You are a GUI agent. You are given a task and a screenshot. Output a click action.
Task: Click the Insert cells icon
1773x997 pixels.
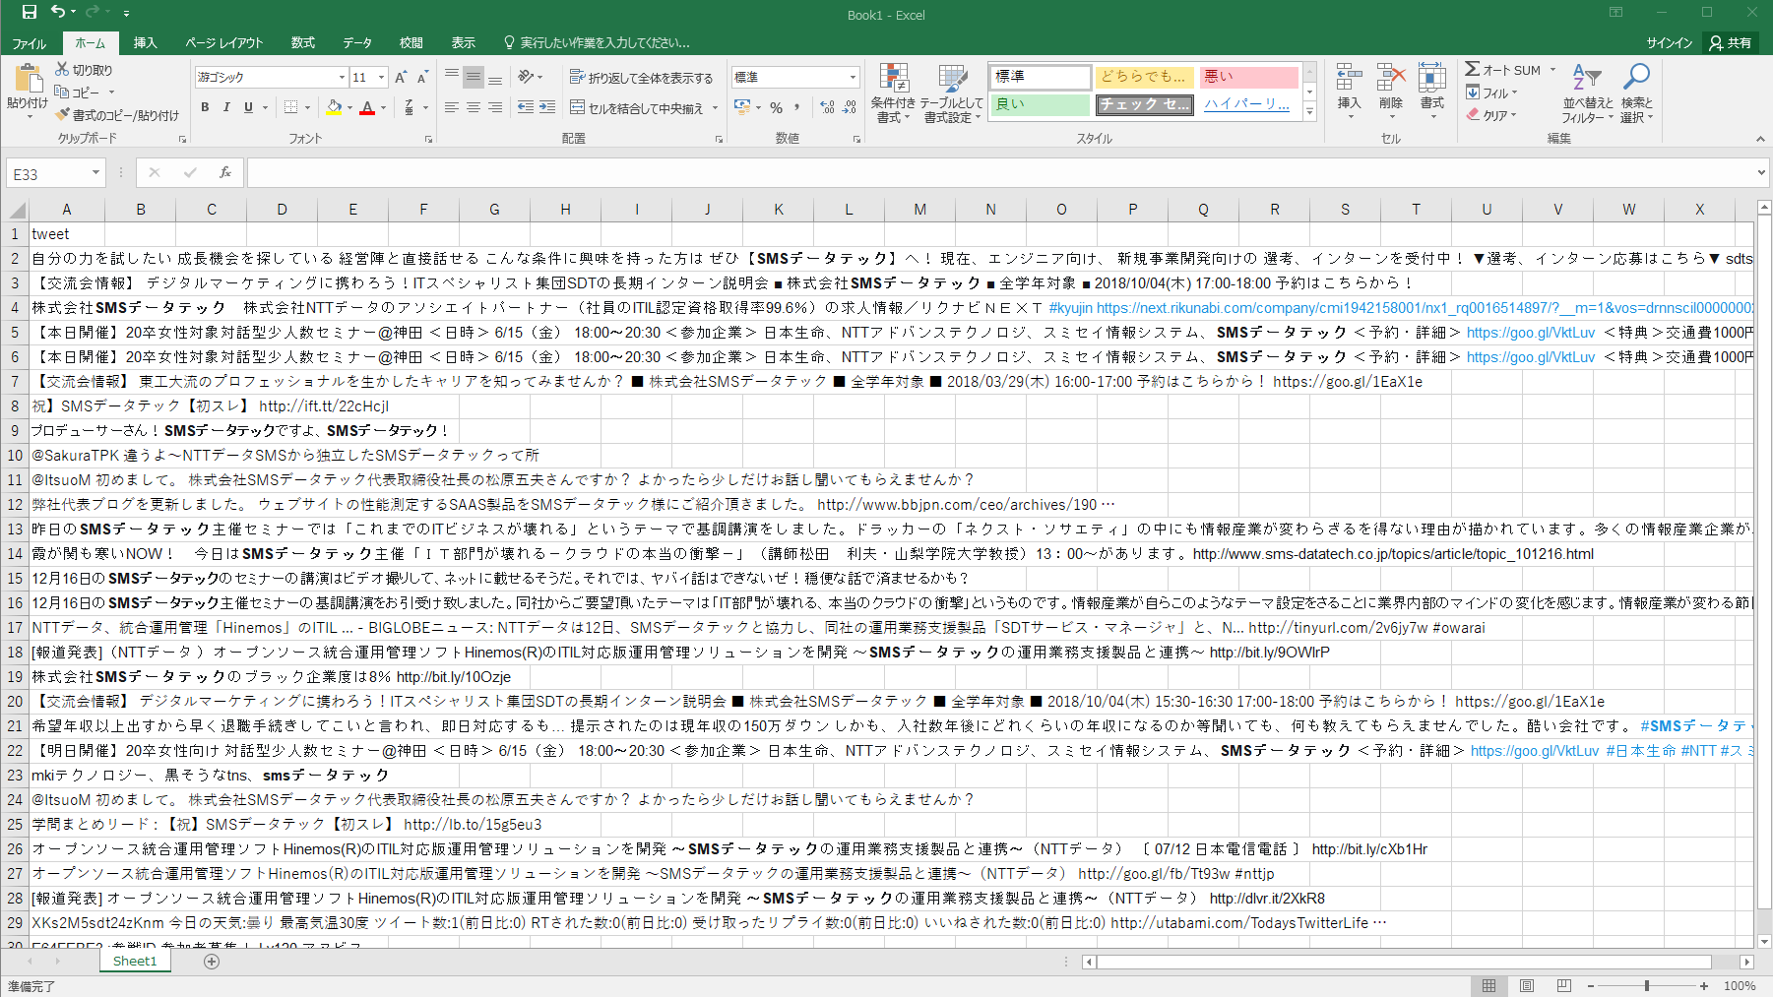coord(1349,77)
